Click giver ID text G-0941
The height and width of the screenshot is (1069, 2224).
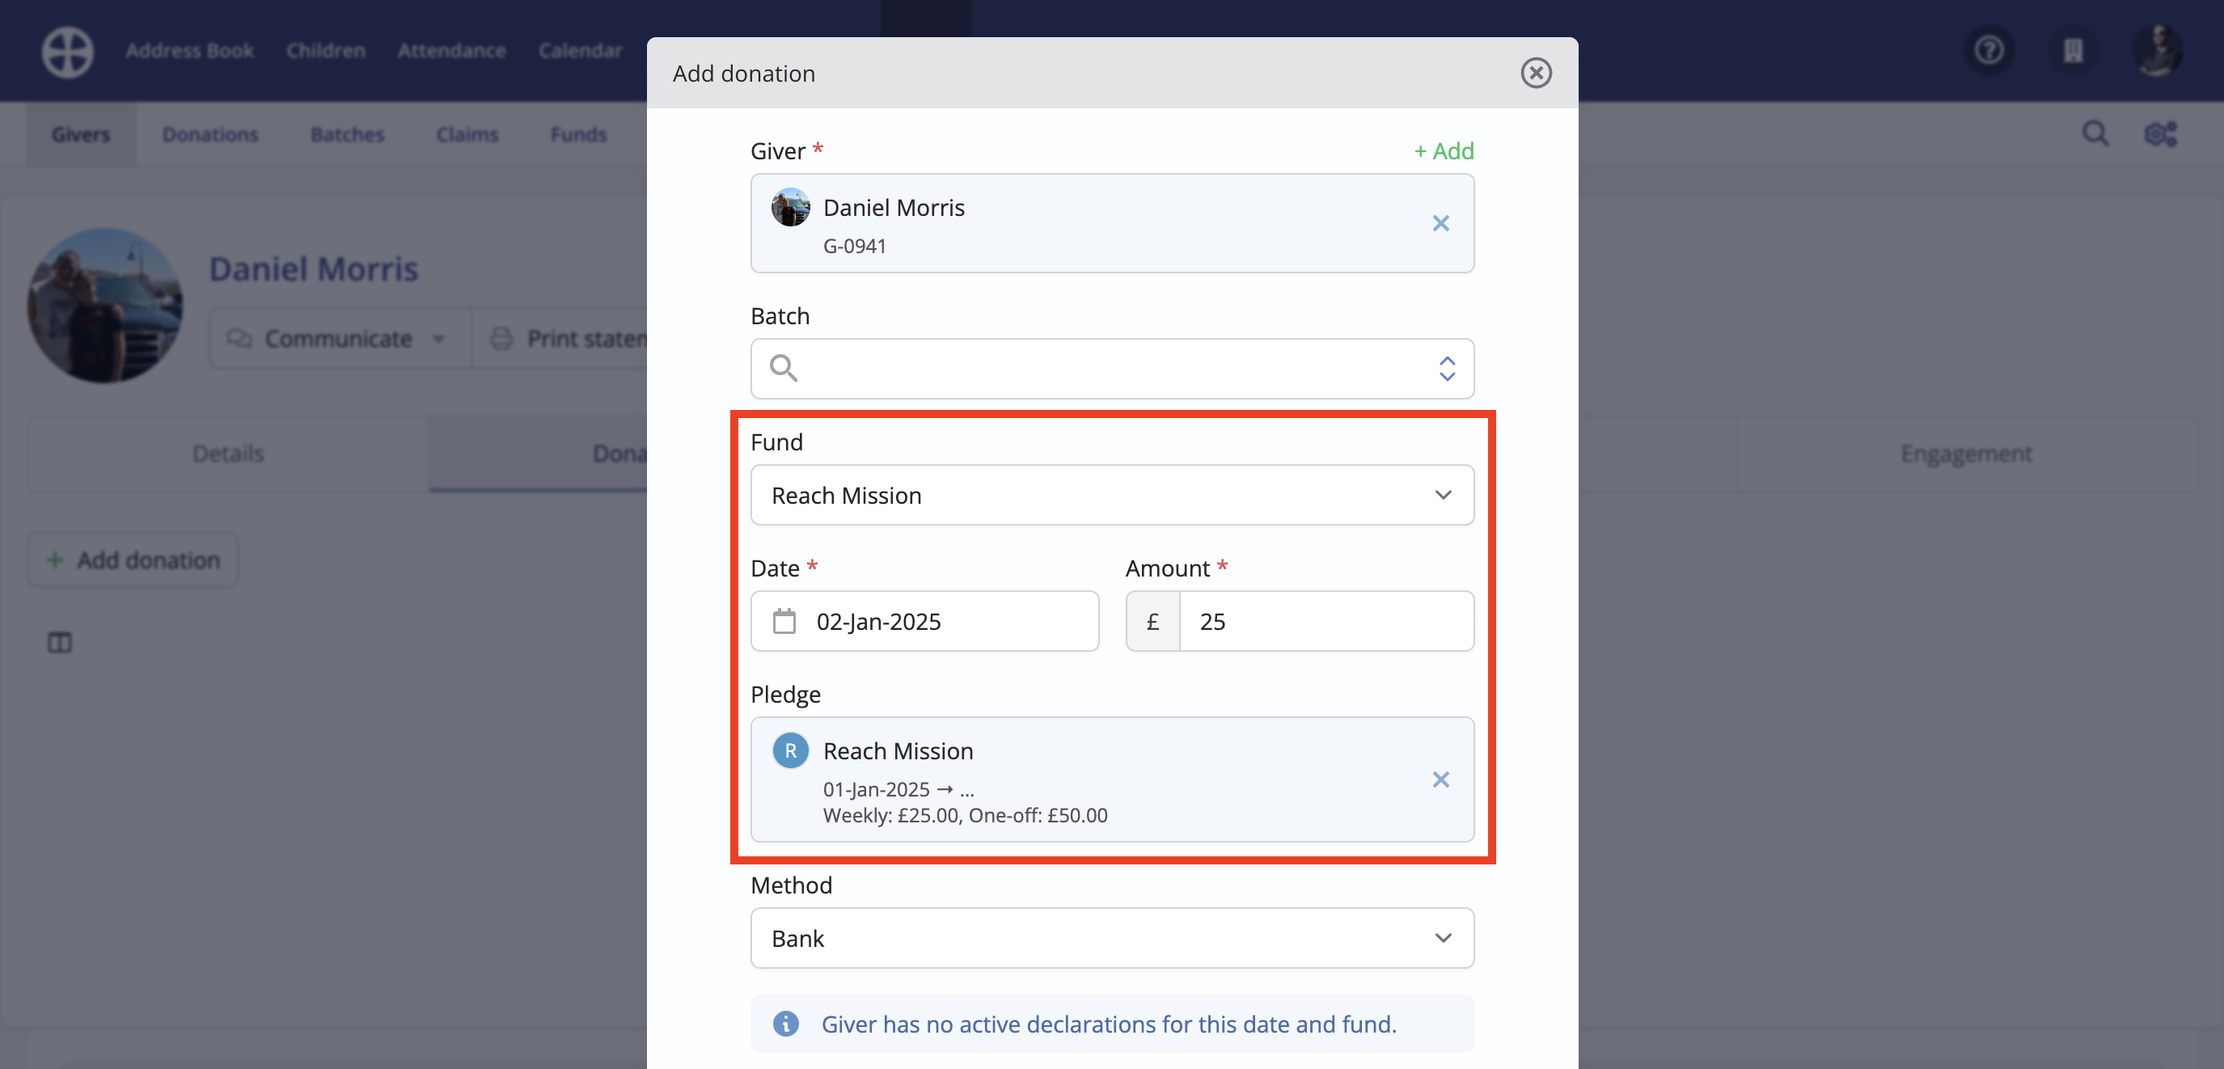click(855, 246)
